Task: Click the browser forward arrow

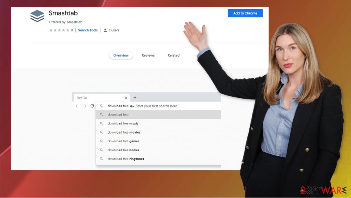Action: click(85, 106)
